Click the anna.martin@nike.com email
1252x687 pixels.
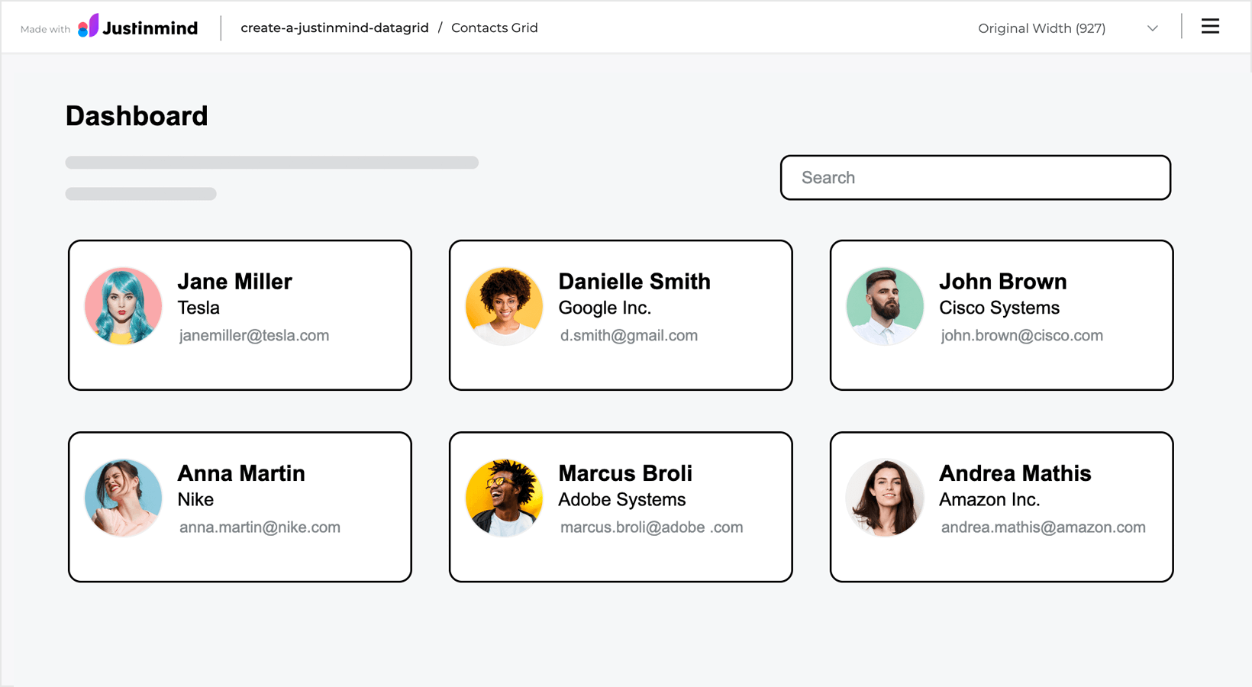point(260,527)
